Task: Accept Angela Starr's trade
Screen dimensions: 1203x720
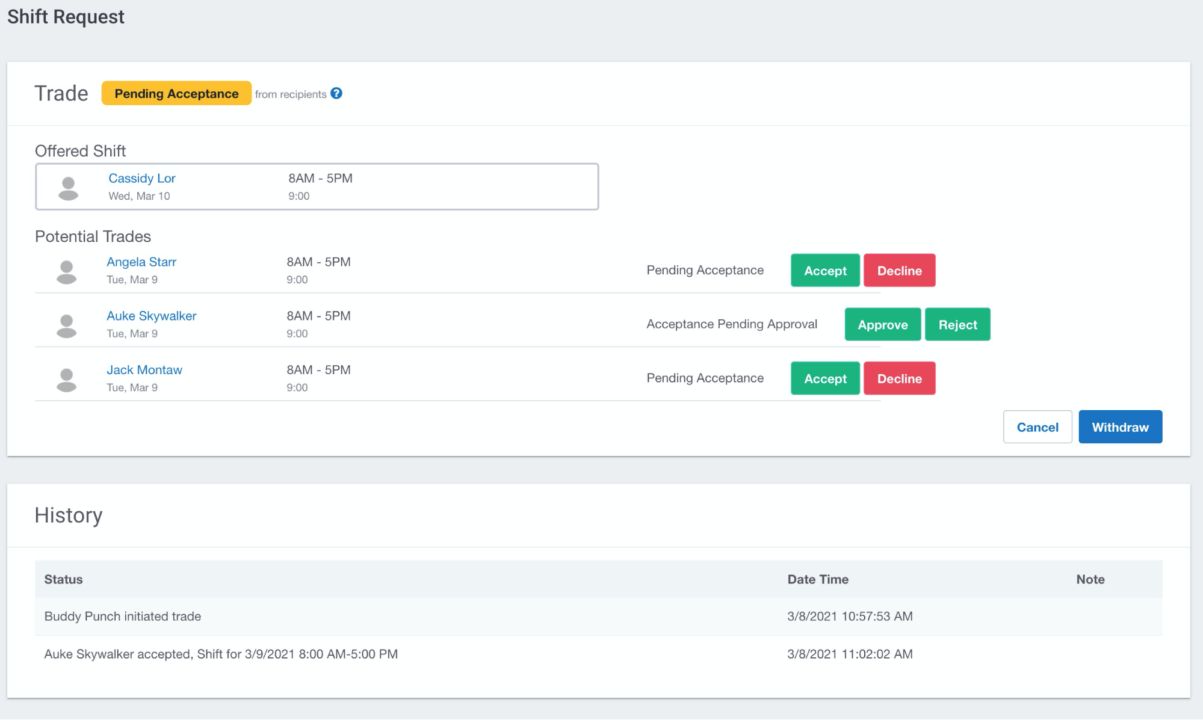Action: (x=824, y=271)
